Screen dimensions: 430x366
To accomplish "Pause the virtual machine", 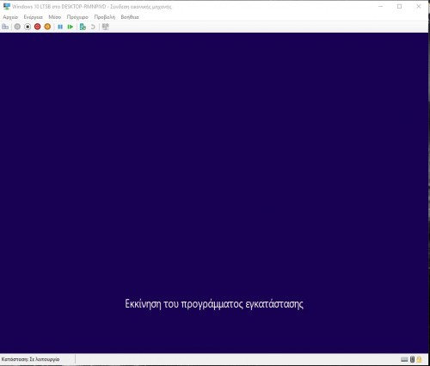I will click(x=60, y=27).
